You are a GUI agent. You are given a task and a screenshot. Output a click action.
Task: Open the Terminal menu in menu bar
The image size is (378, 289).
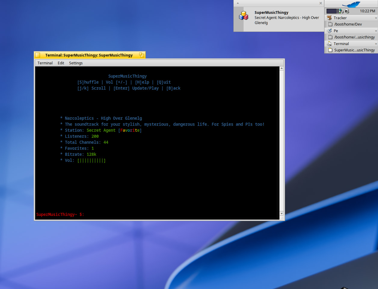[x=45, y=63]
